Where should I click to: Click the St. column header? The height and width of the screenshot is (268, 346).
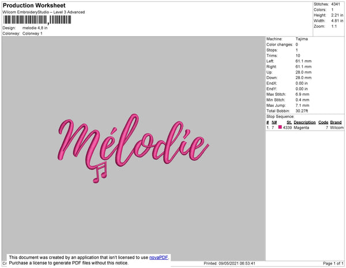289,122
